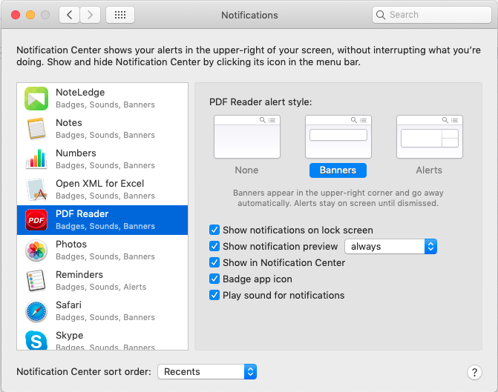Select PDF Reader in the app list
Screen dimensions: 498x392
point(102,220)
